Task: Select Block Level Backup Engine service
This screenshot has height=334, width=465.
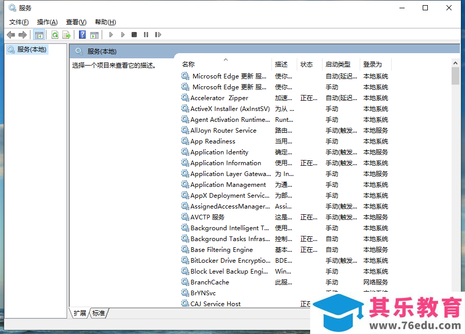Action: point(229,271)
